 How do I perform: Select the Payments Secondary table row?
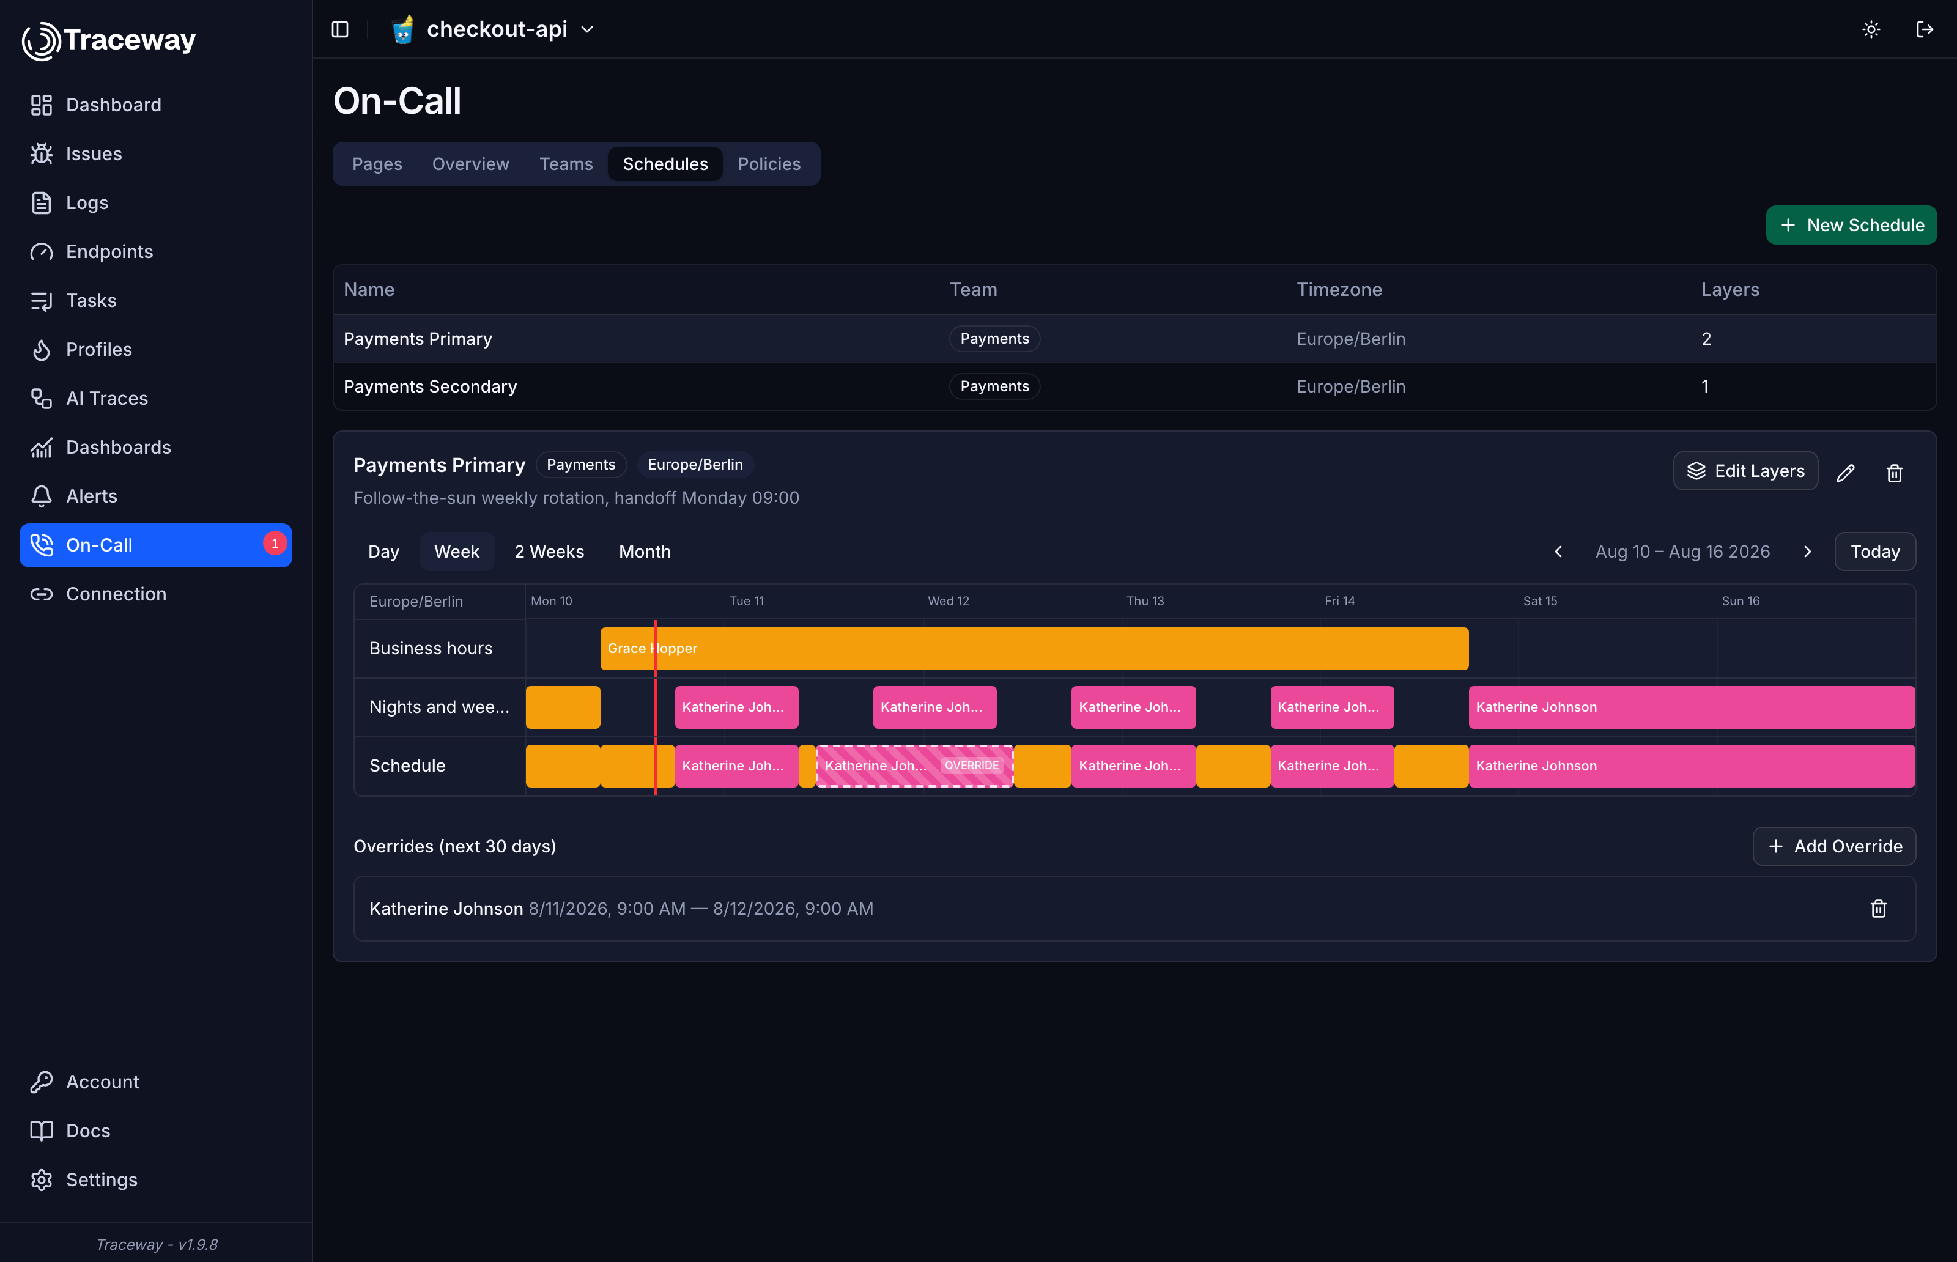1134,387
